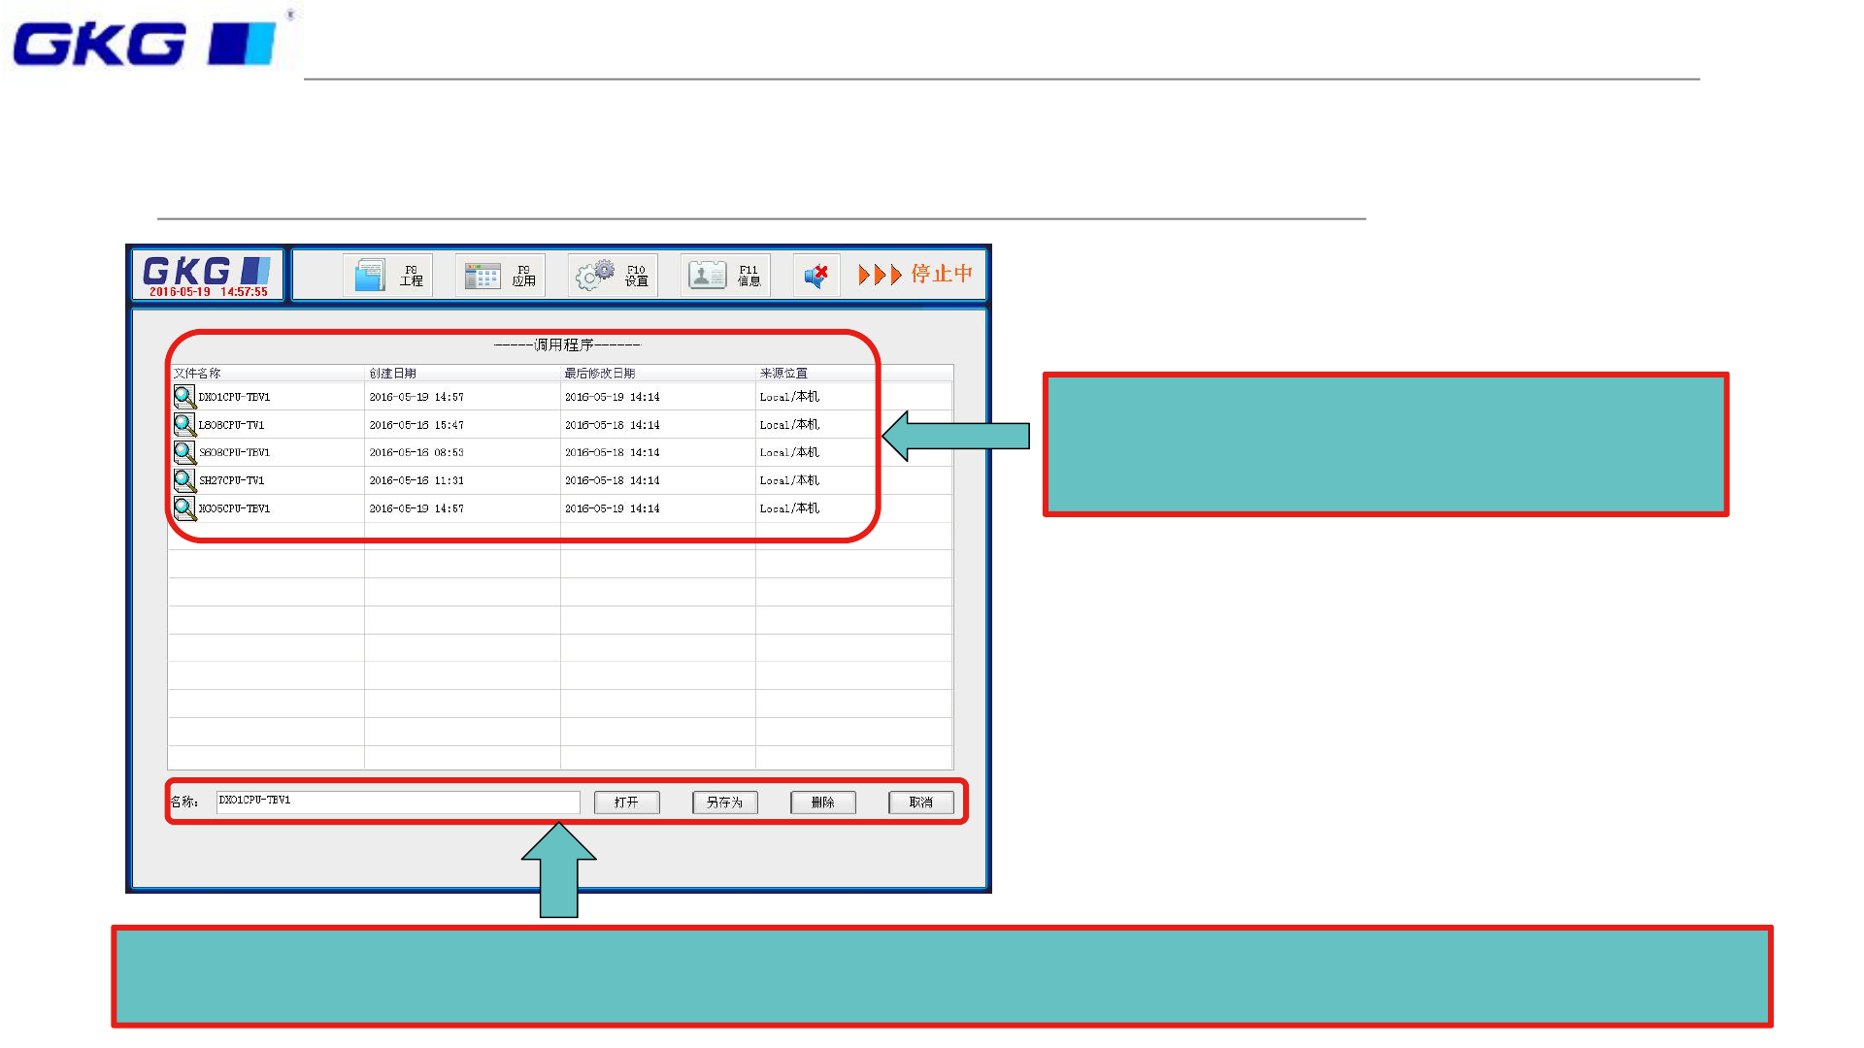Open F11 信息 info card button
This screenshot has width=1864, height=1048.
tap(725, 276)
